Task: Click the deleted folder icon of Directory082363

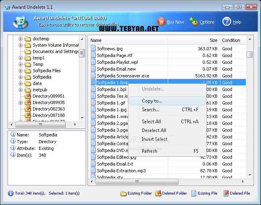Action: click(x=28, y=109)
